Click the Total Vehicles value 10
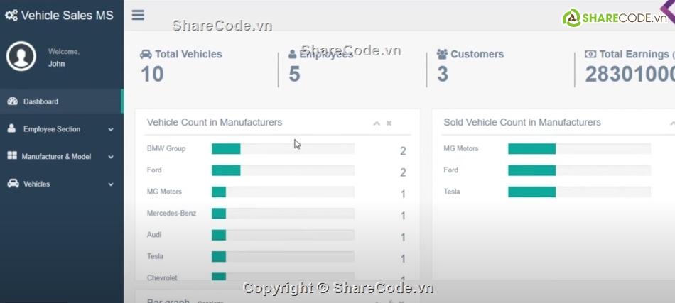This screenshot has width=675, height=303. click(x=152, y=74)
